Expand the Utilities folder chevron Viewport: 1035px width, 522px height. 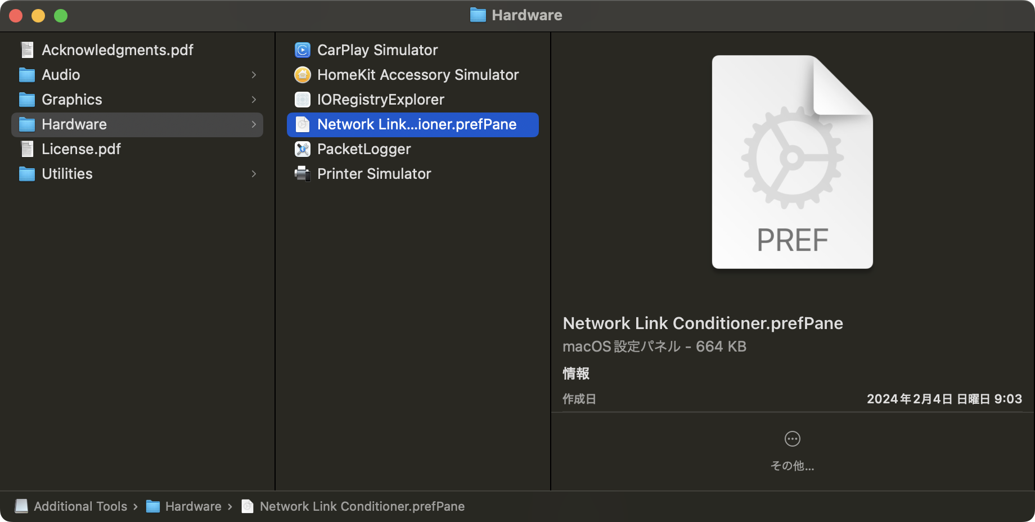[x=254, y=174]
